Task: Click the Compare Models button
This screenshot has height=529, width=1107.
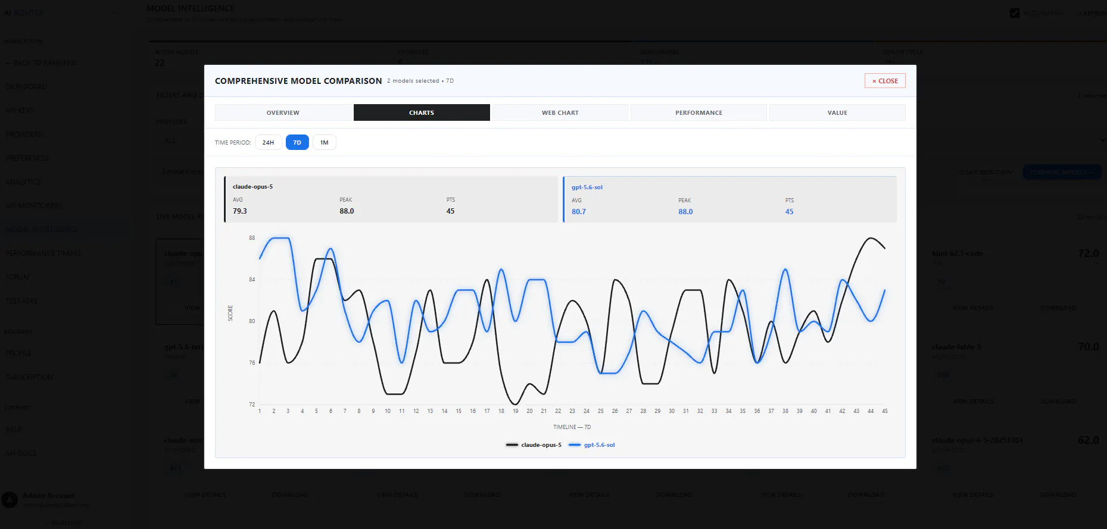Action: click(1062, 173)
